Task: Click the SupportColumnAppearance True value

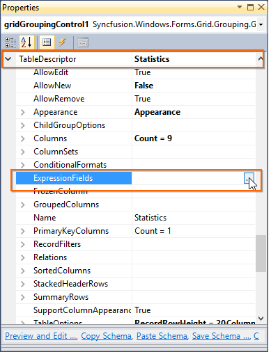Action: (x=143, y=310)
